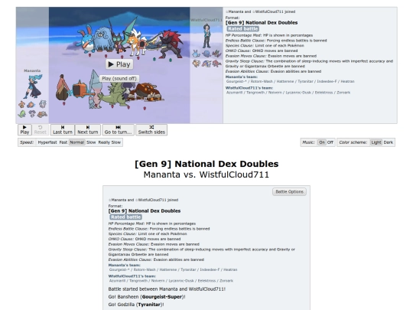Set speed to Slow
Image resolution: width=413 pixels, height=310 pixels.
[x=91, y=142]
